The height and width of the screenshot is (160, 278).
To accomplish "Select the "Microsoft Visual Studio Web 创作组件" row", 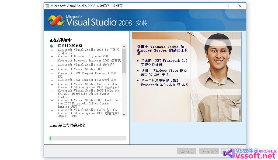I will click(x=87, y=65).
